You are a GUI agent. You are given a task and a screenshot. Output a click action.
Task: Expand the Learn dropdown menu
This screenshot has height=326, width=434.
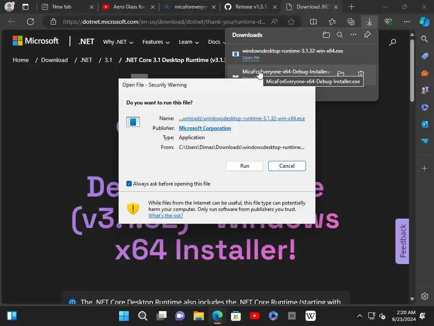tap(189, 42)
